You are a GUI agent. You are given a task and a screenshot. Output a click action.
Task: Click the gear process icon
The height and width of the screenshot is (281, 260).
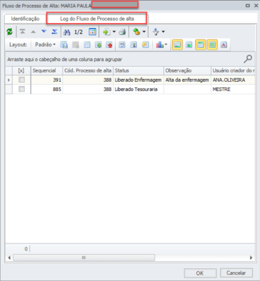pos(136,32)
